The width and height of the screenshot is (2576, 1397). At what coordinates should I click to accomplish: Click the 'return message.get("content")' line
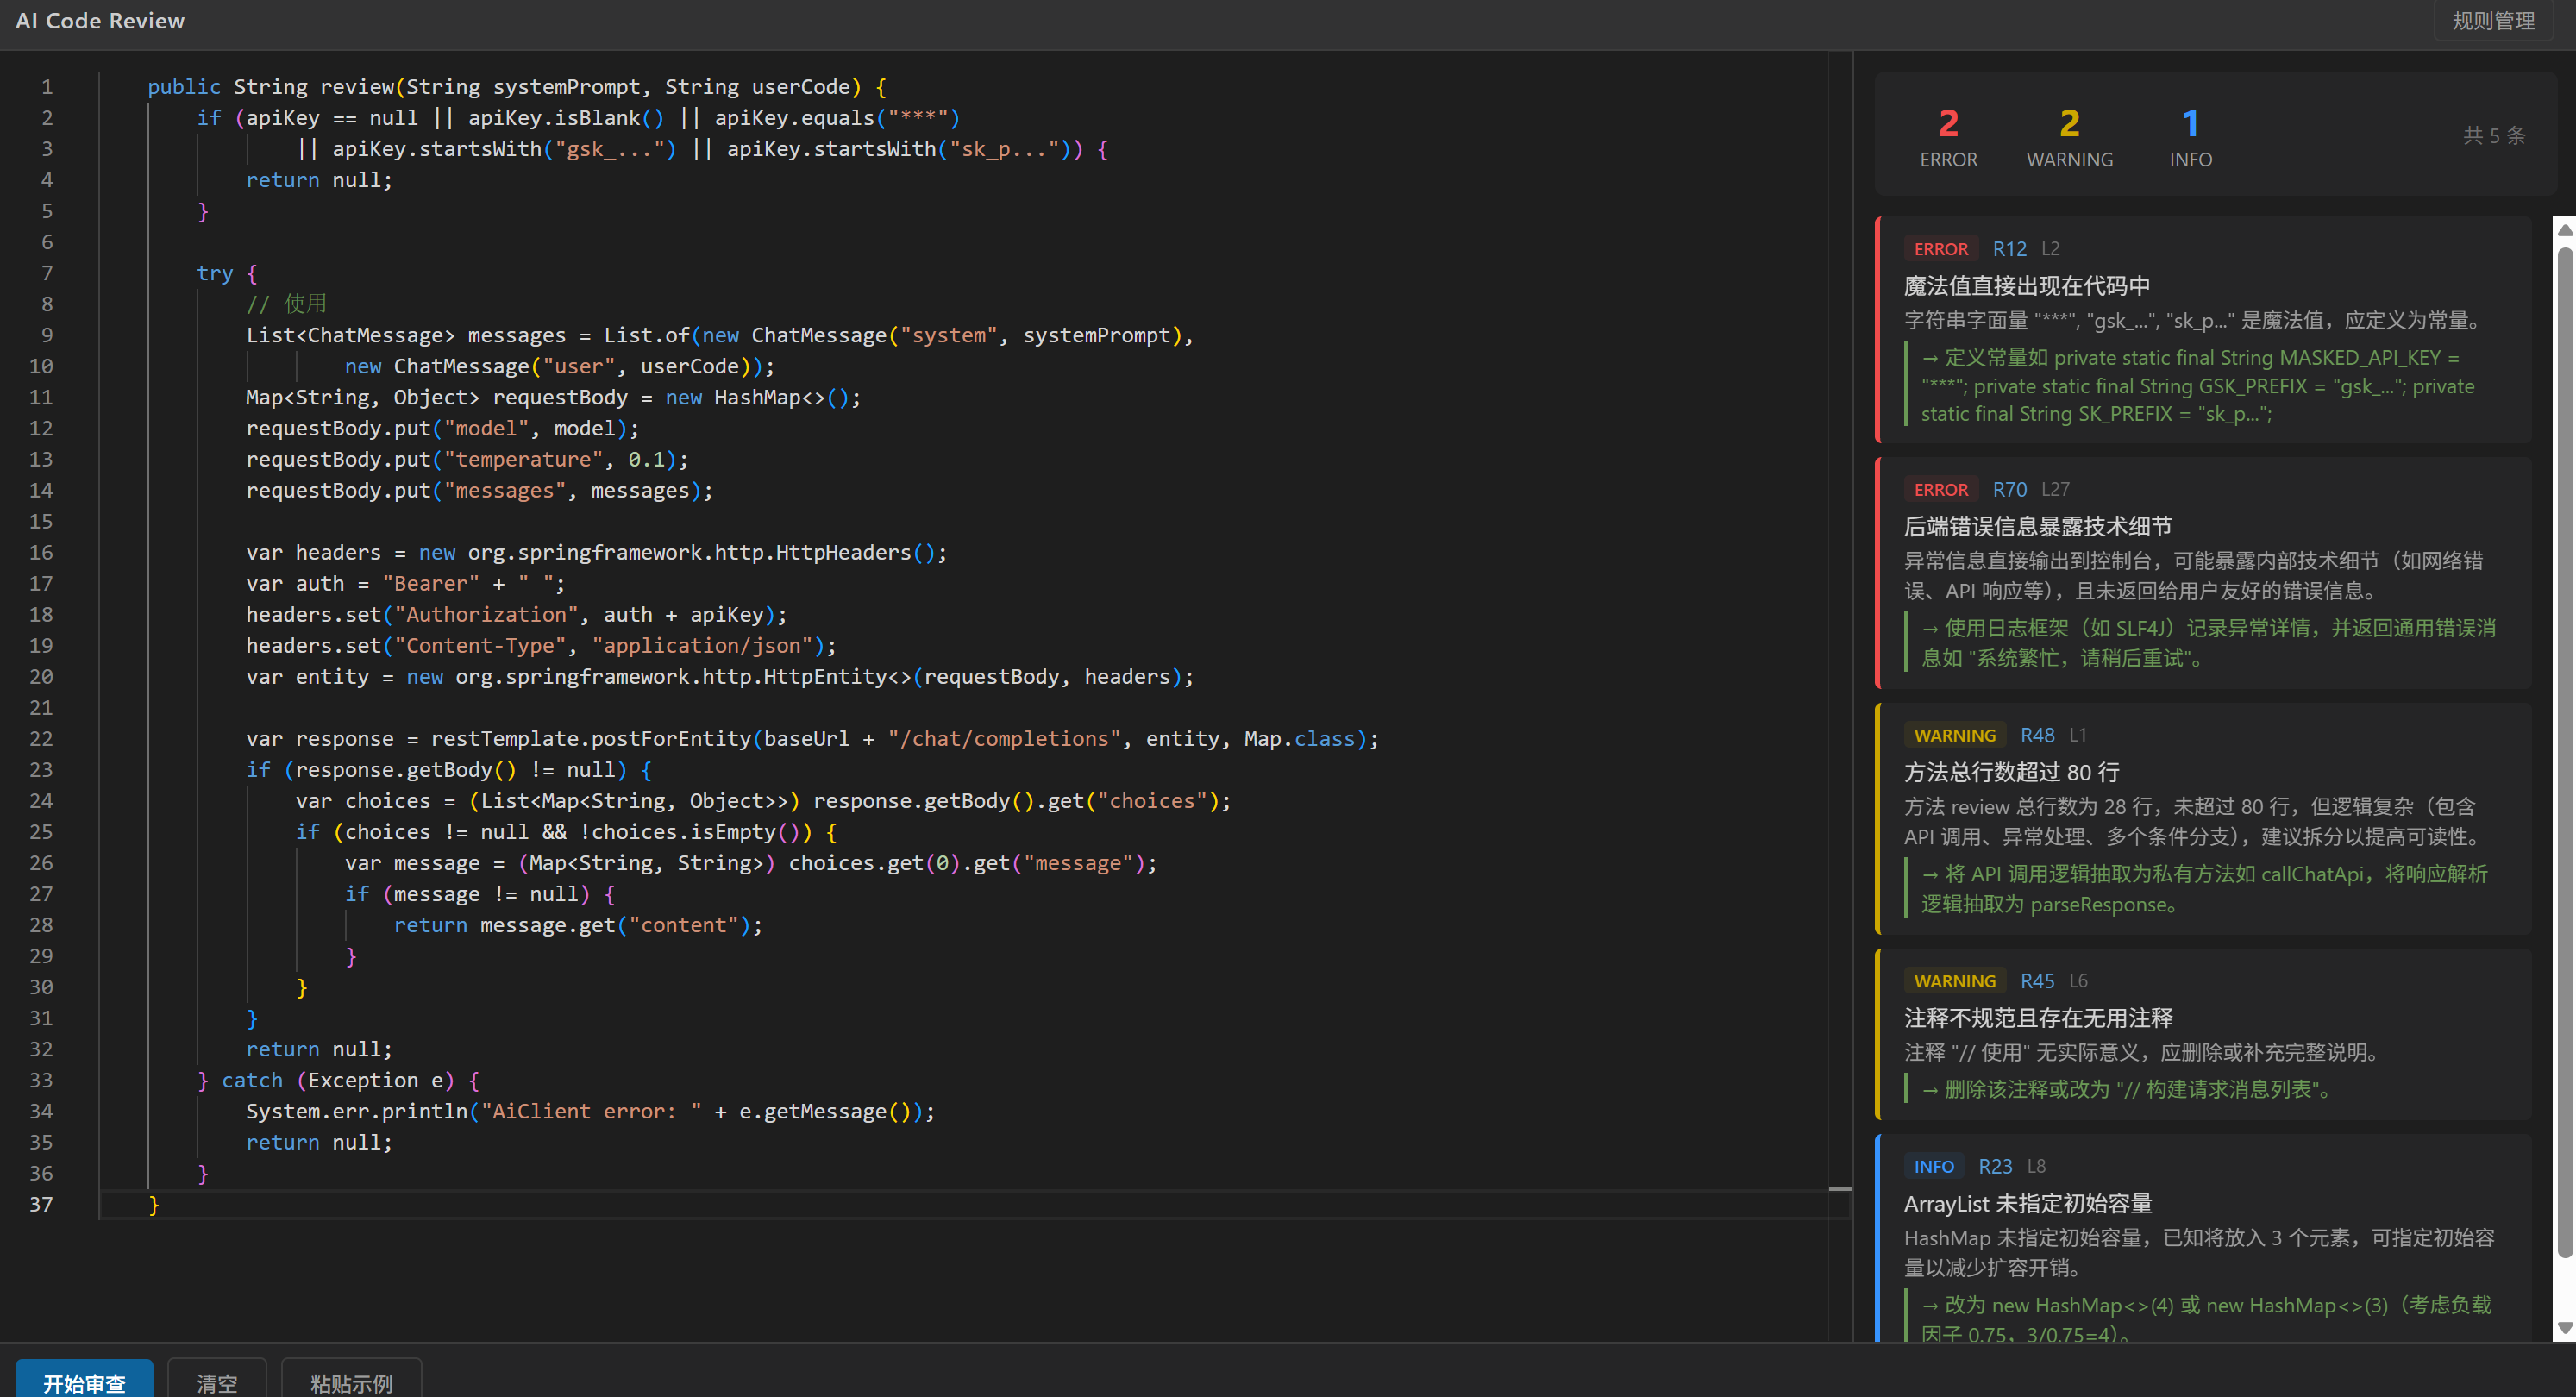578,925
